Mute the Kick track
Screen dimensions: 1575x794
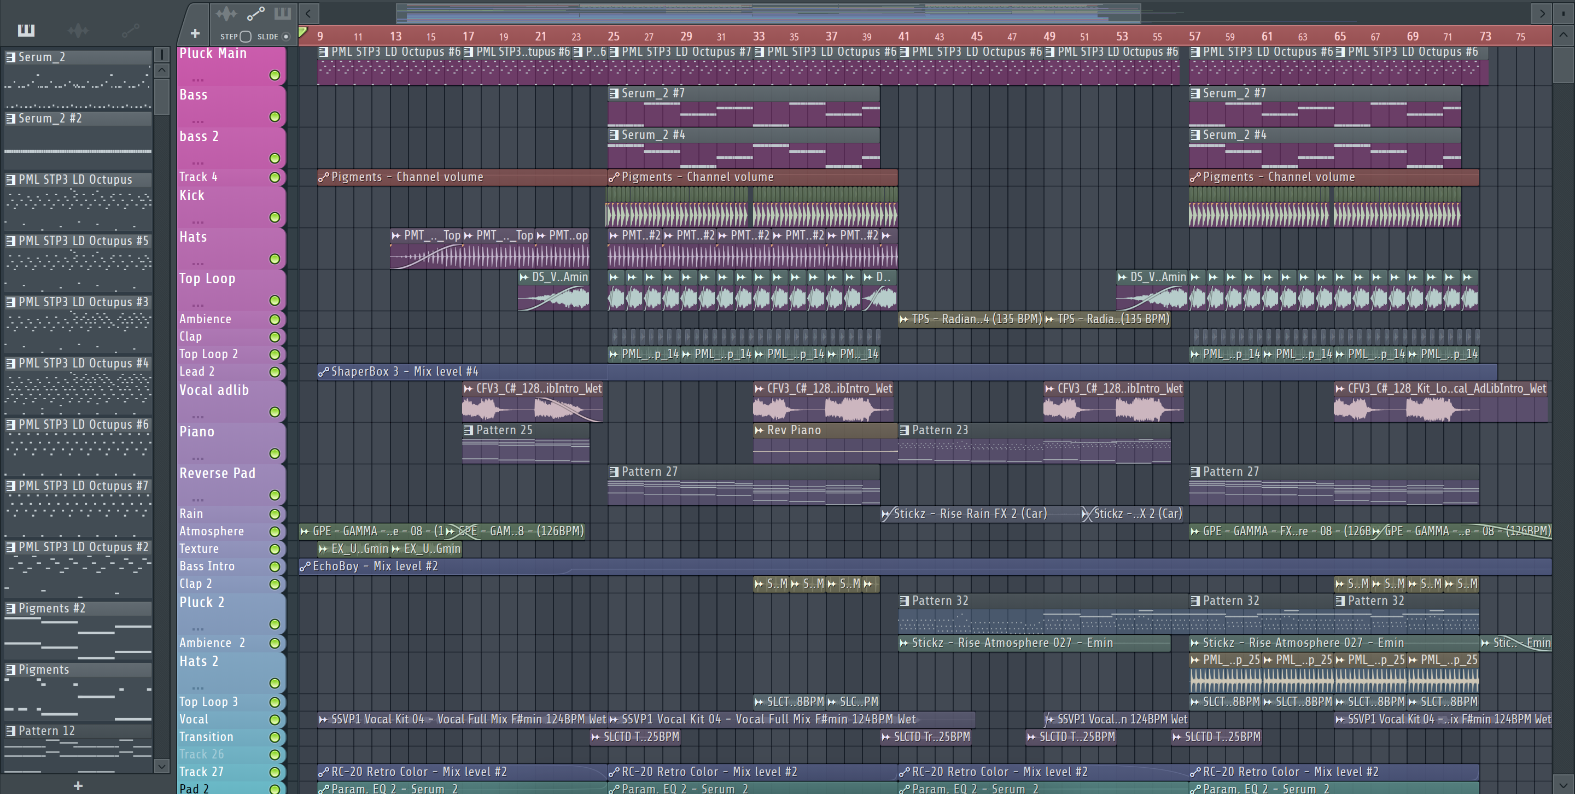click(275, 218)
